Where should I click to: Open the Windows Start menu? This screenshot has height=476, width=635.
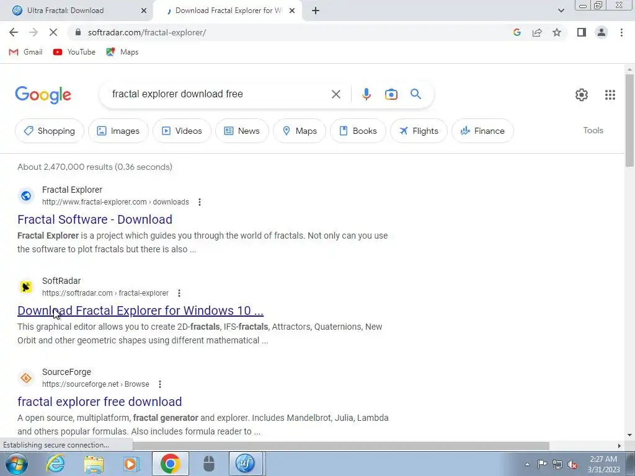(16, 464)
